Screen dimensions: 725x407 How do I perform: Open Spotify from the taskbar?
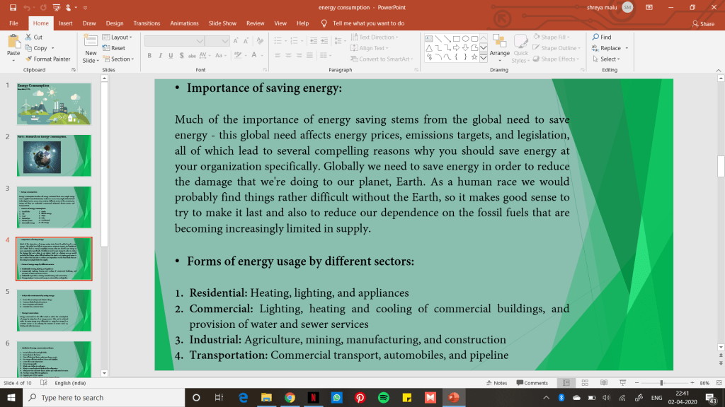point(384,398)
